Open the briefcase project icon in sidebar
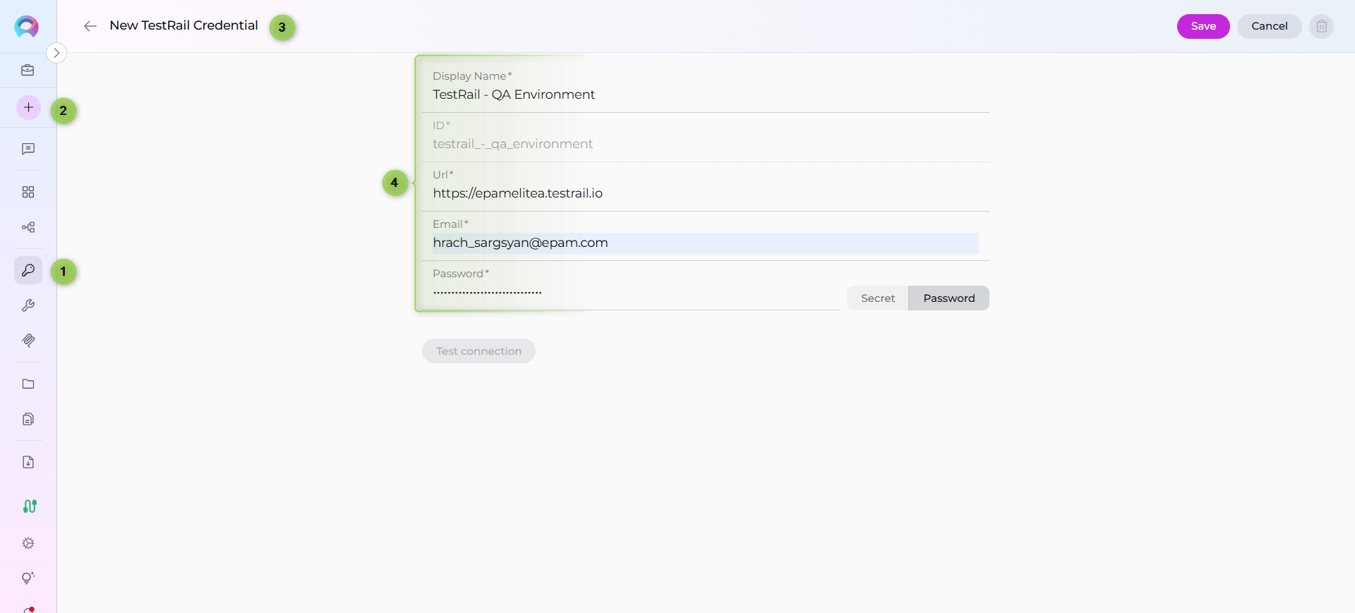 [x=28, y=71]
